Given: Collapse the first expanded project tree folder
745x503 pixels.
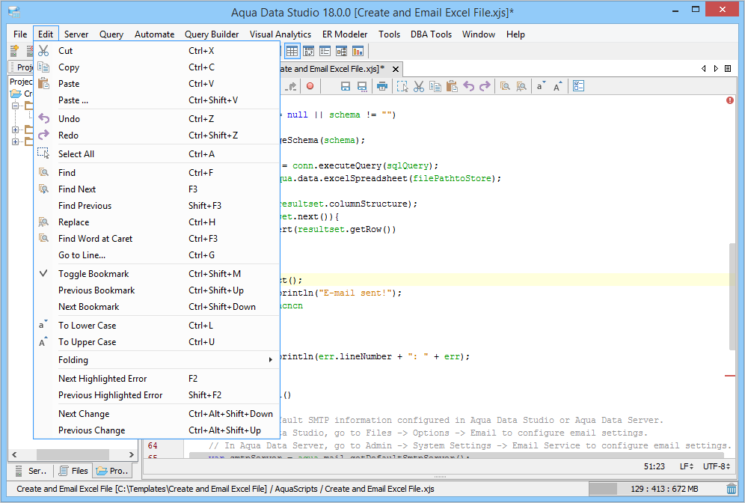Looking at the screenshot, I should (x=16, y=106).
